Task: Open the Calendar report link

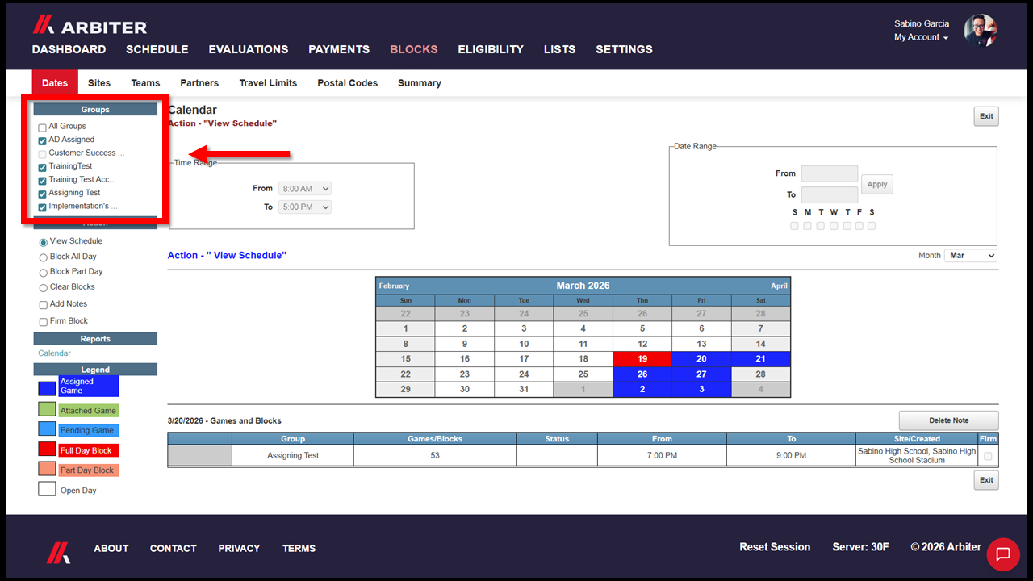Action: [x=54, y=353]
